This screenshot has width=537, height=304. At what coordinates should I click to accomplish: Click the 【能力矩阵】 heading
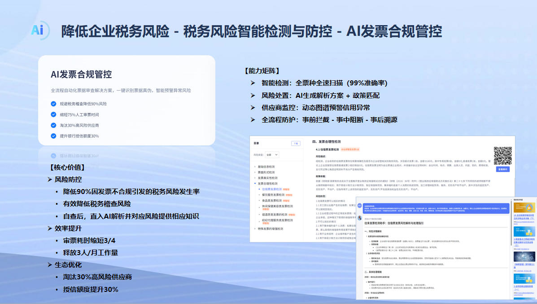262,70
